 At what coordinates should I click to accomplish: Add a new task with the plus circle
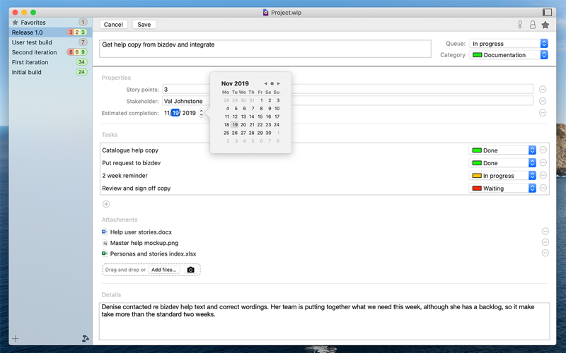106,204
